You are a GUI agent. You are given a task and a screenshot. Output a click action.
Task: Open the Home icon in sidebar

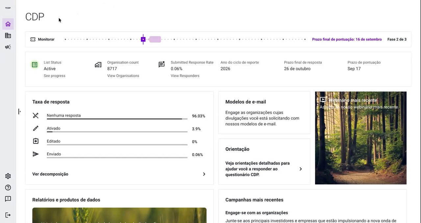(8, 24)
